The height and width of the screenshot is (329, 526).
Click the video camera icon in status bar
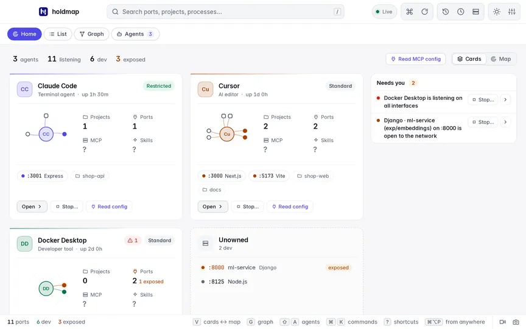pos(502,322)
